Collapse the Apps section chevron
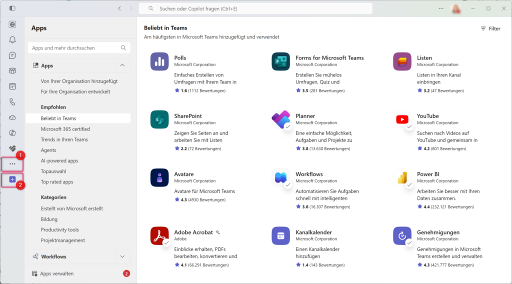This screenshot has width=512, height=284. click(x=122, y=65)
